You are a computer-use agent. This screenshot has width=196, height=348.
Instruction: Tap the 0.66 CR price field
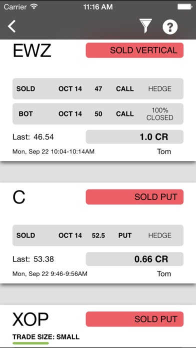(x=134, y=259)
